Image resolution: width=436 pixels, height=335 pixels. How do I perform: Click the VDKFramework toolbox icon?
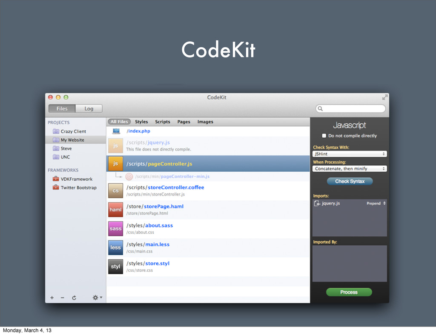pyautogui.click(x=56, y=179)
